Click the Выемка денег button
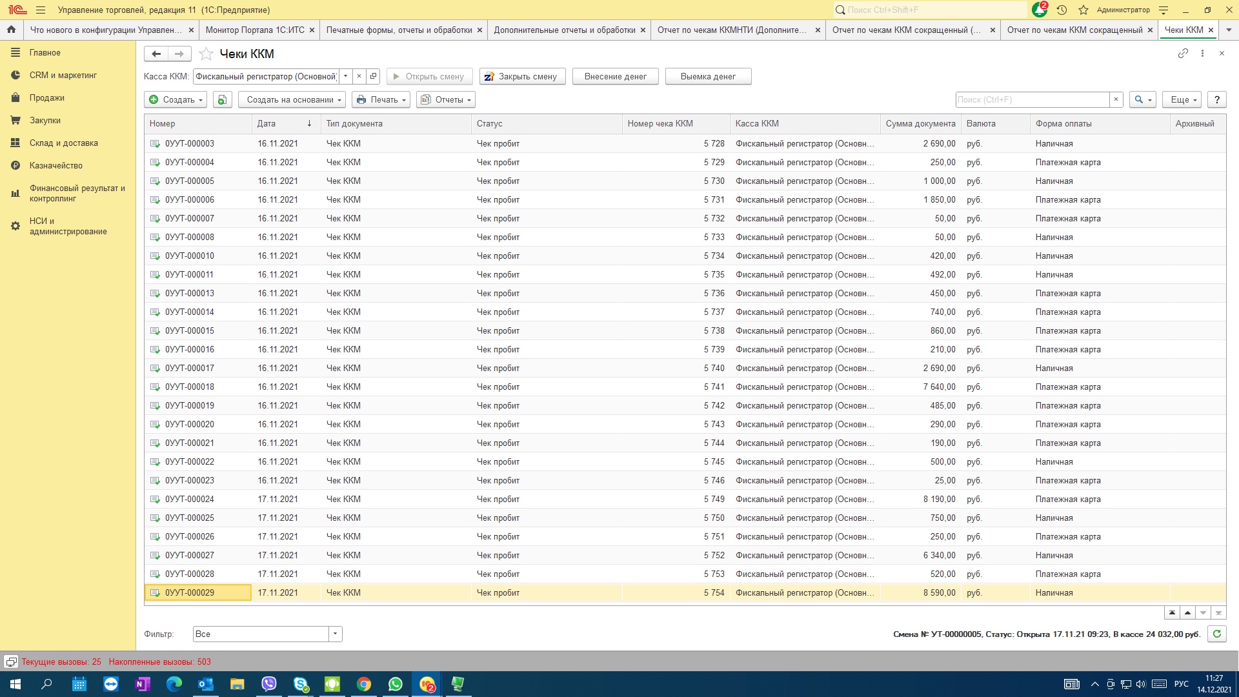Image resolution: width=1239 pixels, height=697 pixels. 709,76
